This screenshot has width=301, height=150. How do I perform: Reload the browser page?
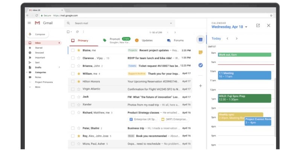(36, 15)
